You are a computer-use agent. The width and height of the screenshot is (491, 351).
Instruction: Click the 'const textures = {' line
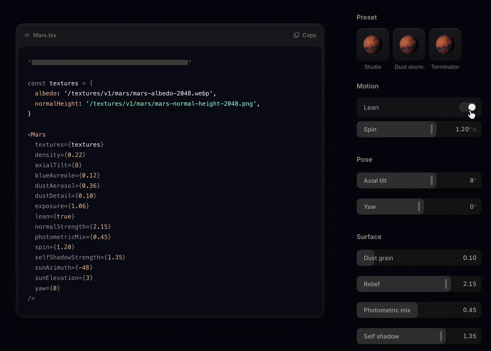click(61, 83)
